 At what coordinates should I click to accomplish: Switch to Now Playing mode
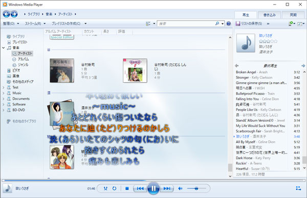298,188
